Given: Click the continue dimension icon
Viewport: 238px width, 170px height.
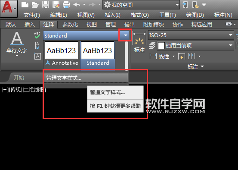Looking at the screenshot, I should tap(192, 57).
